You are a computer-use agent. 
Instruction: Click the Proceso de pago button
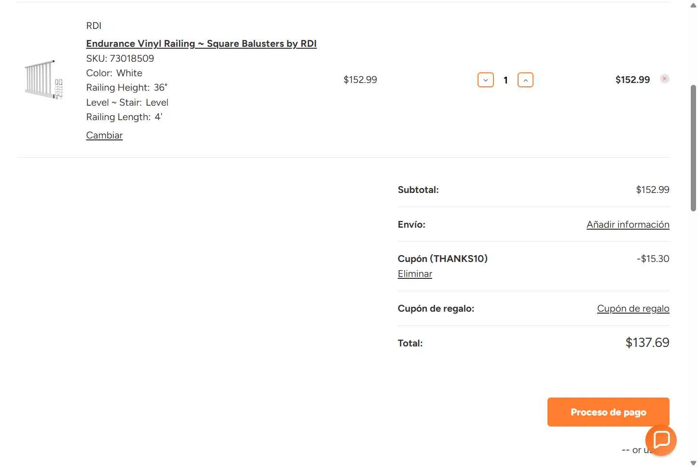click(x=608, y=412)
